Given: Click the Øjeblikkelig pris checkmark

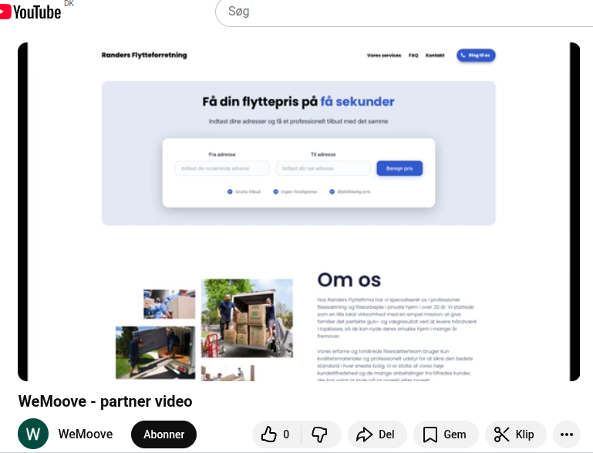Looking at the screenshot, I should pos(332,191).
